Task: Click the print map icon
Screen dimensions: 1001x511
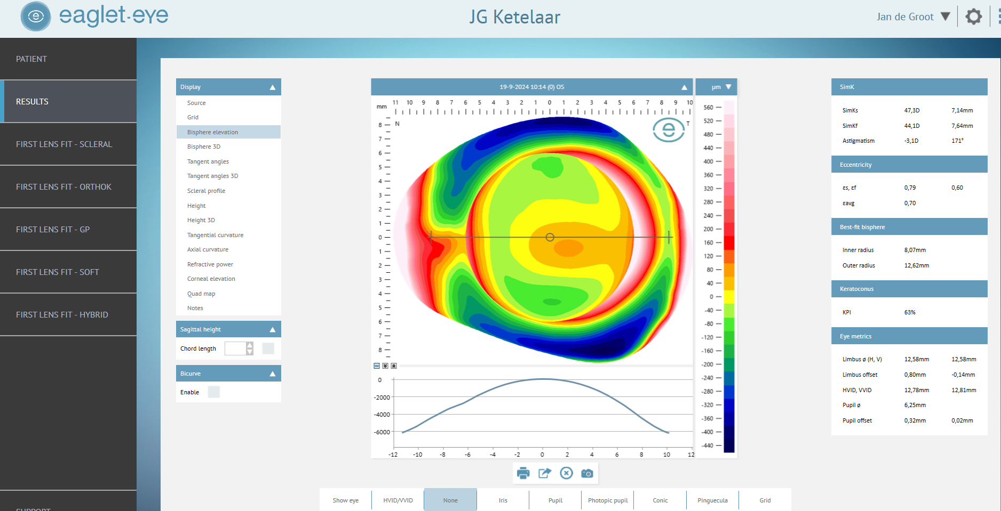Action: point(523,473)
